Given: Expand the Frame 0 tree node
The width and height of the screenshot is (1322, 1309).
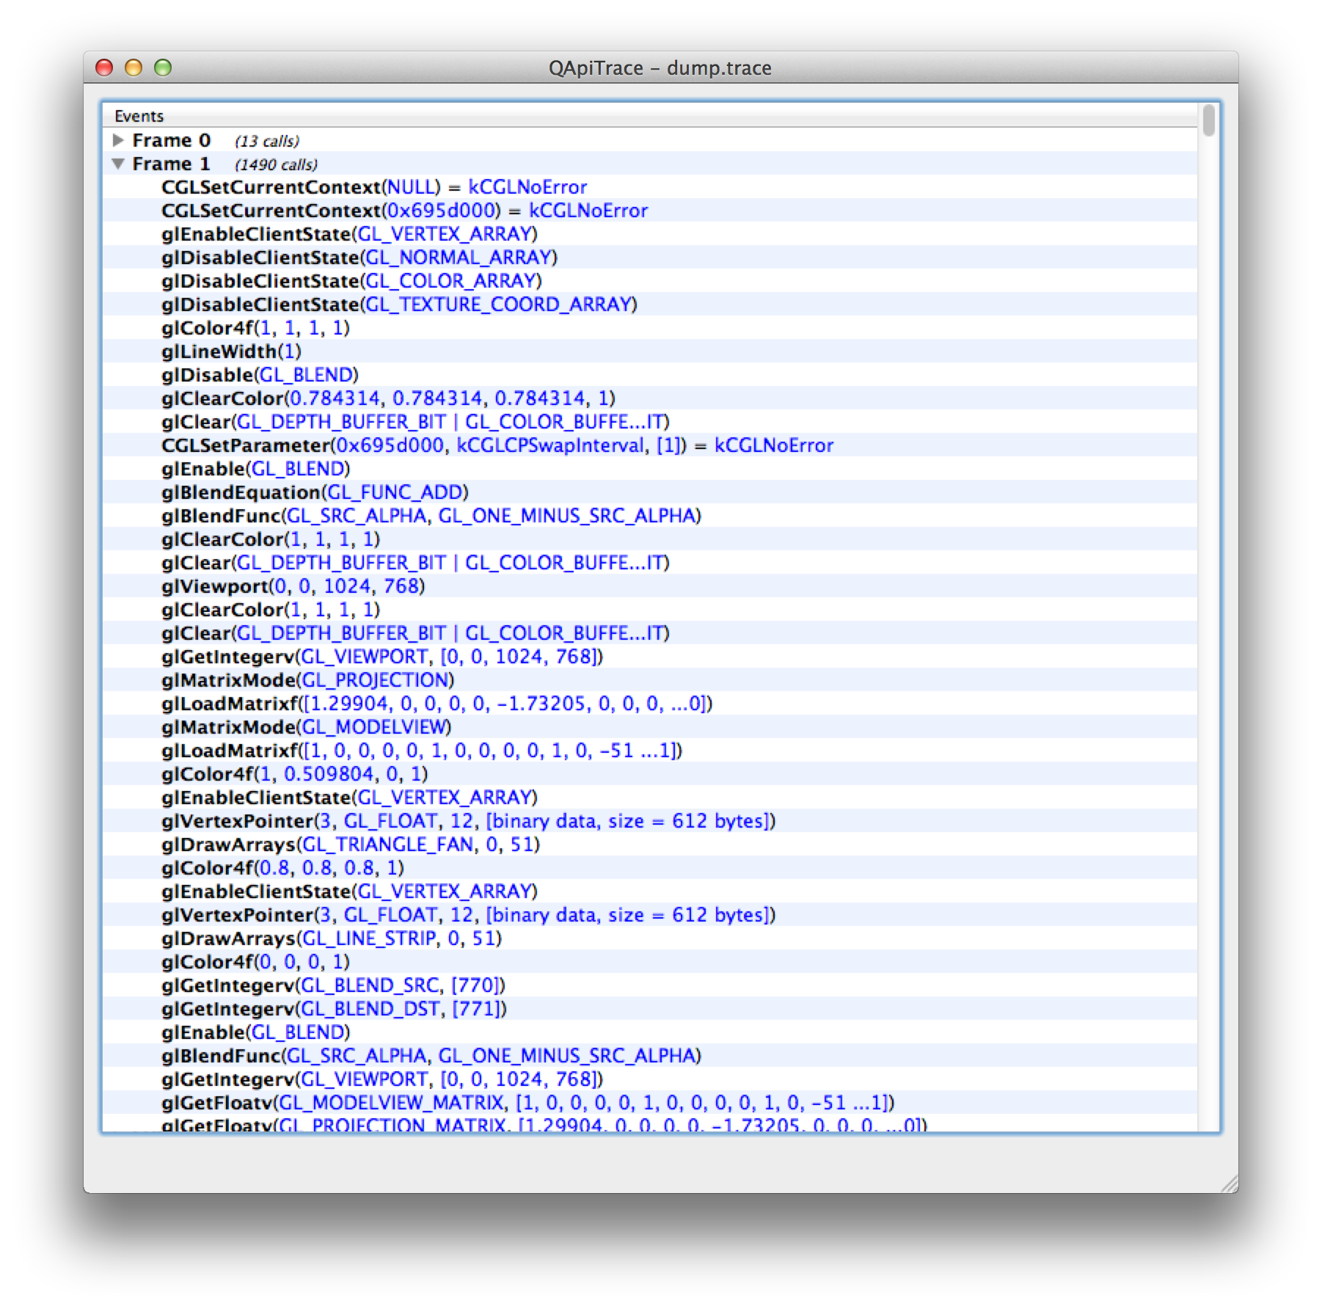Looking at the screenshot, I should pyautogui.click(x=120, y=140).
